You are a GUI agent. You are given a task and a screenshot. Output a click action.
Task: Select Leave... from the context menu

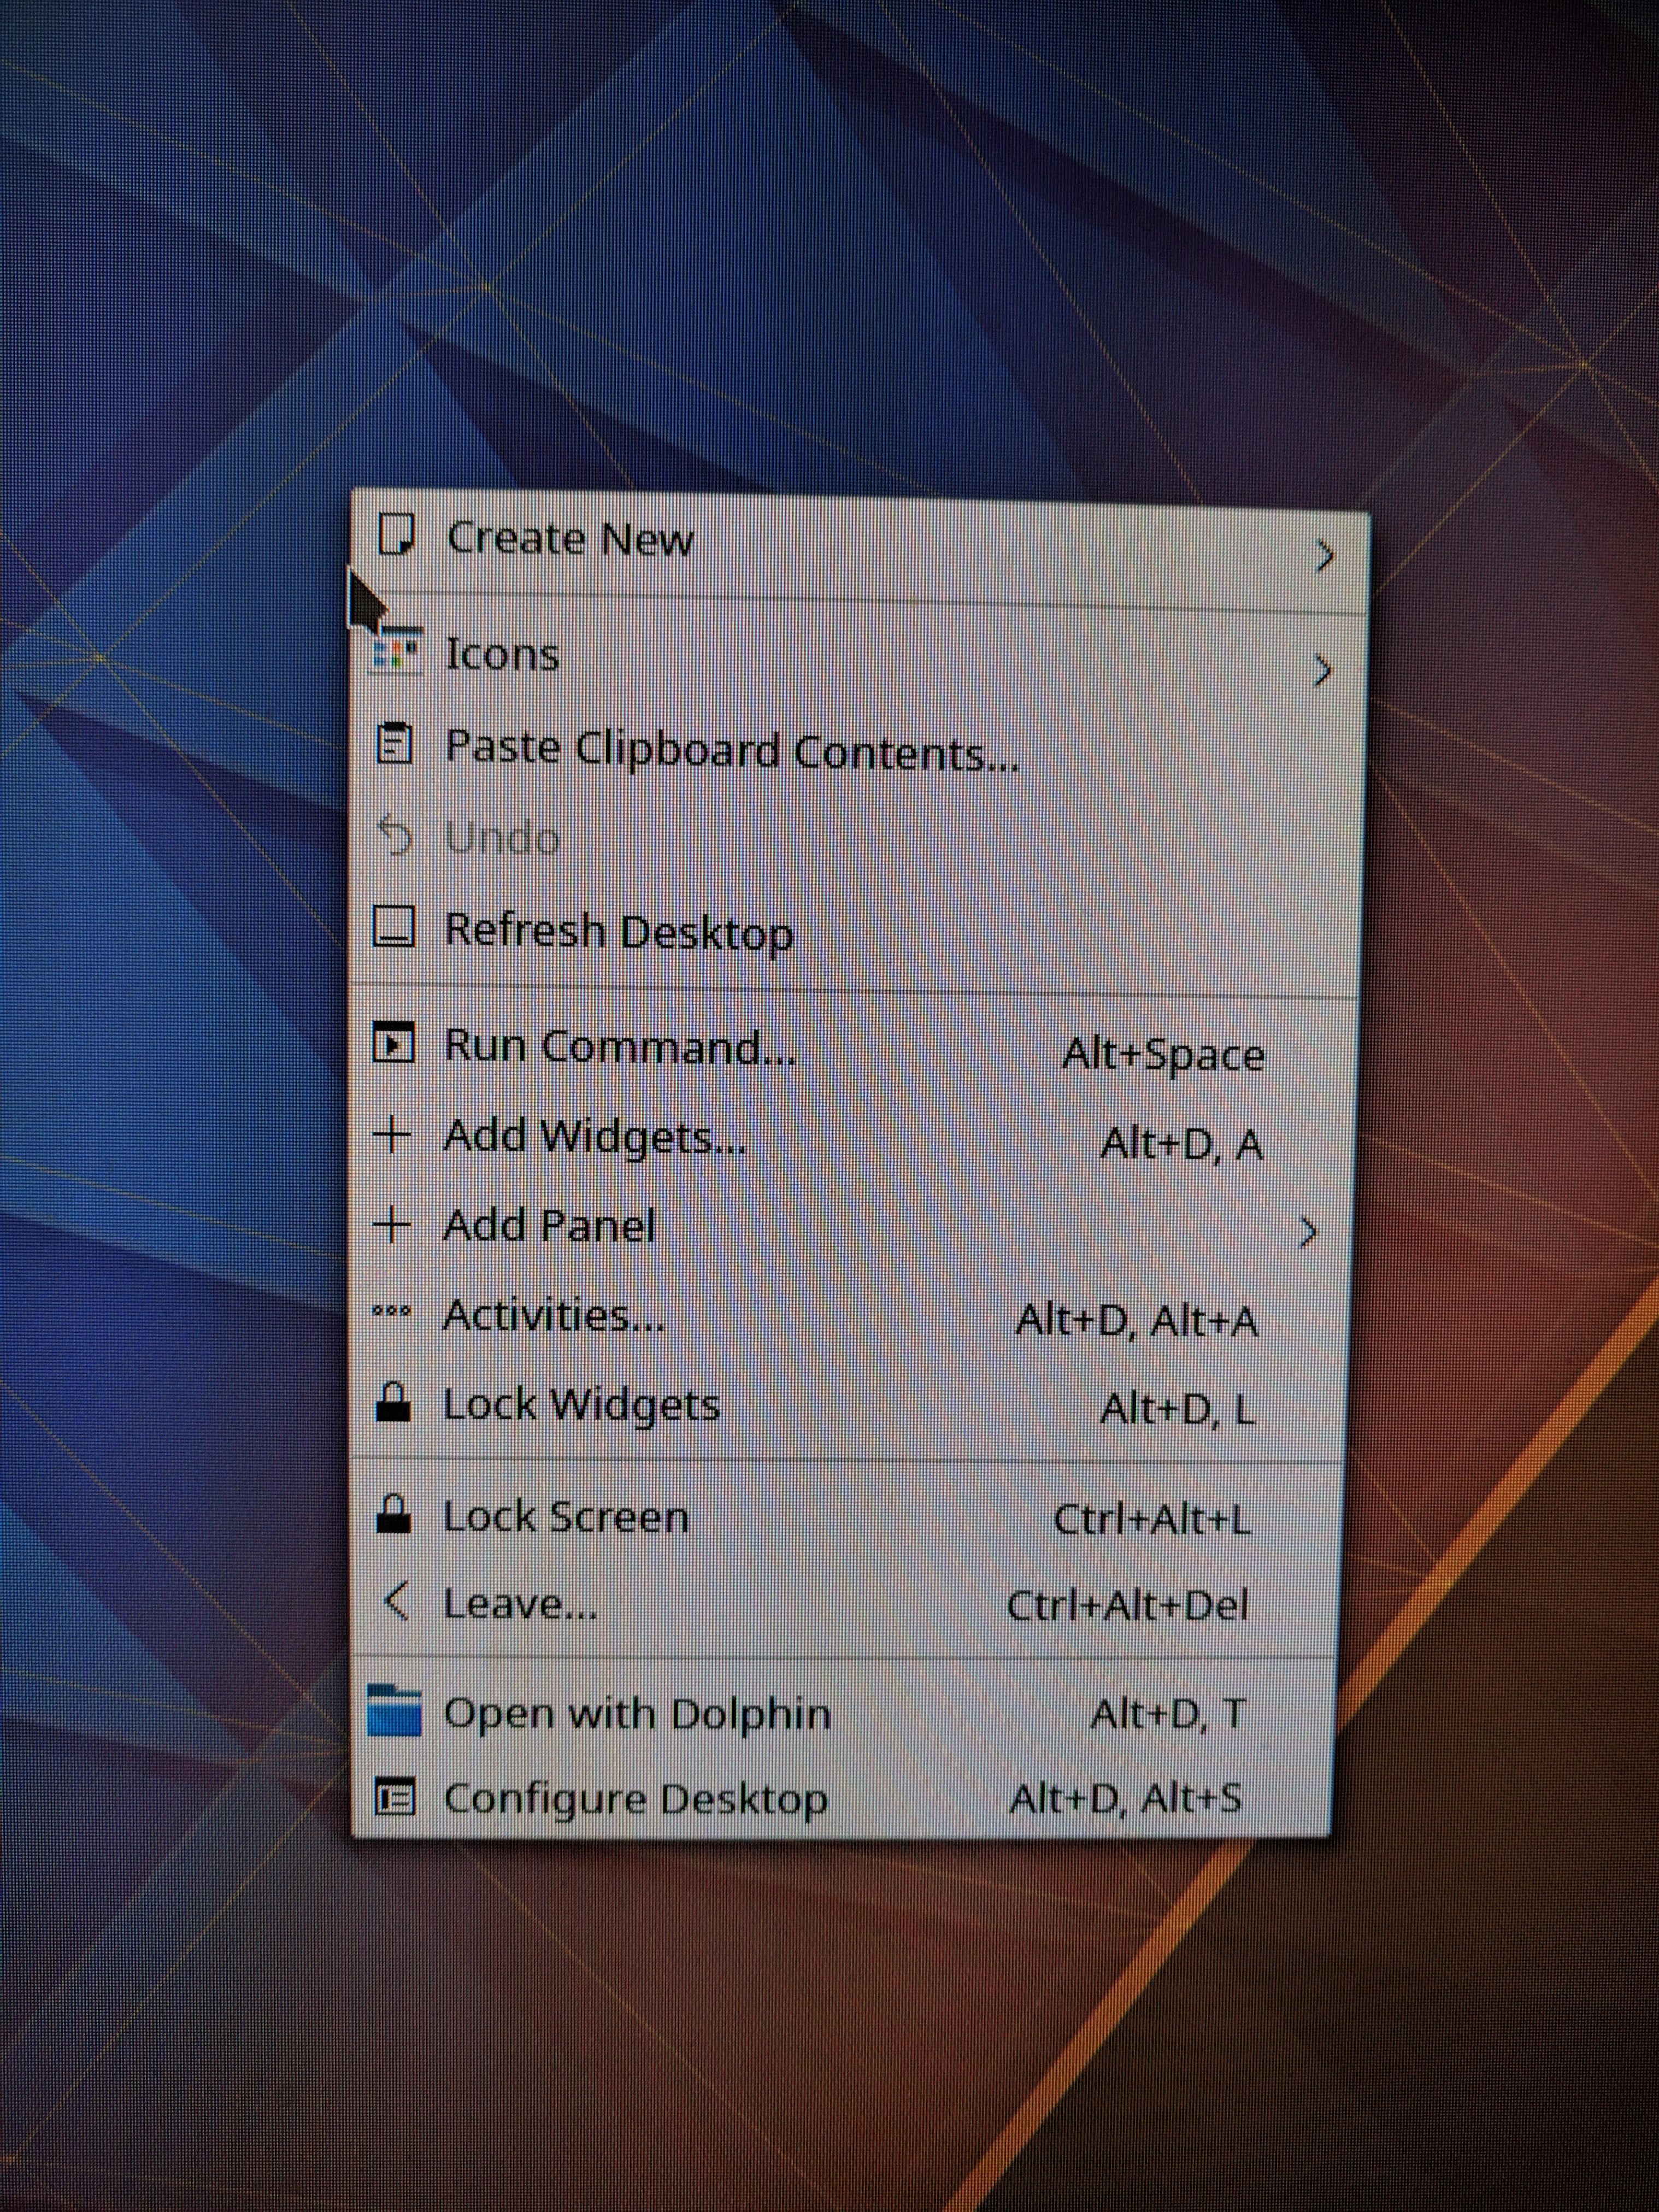point(520,1604)
